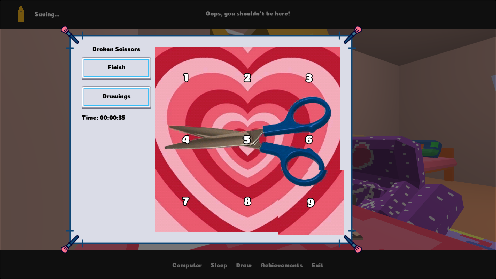Select puzzle tile number 6

point(309,139)
